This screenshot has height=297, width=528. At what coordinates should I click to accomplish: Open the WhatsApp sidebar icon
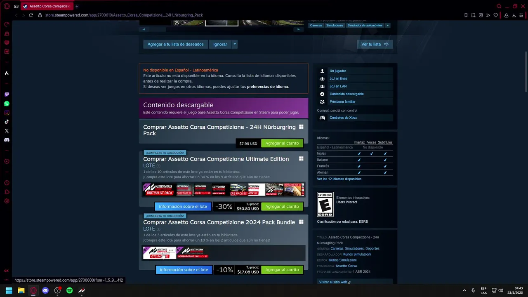pos(7,104)
